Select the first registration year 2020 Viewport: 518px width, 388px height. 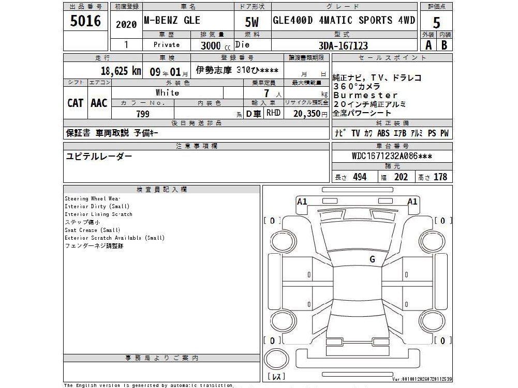point(126,24)
